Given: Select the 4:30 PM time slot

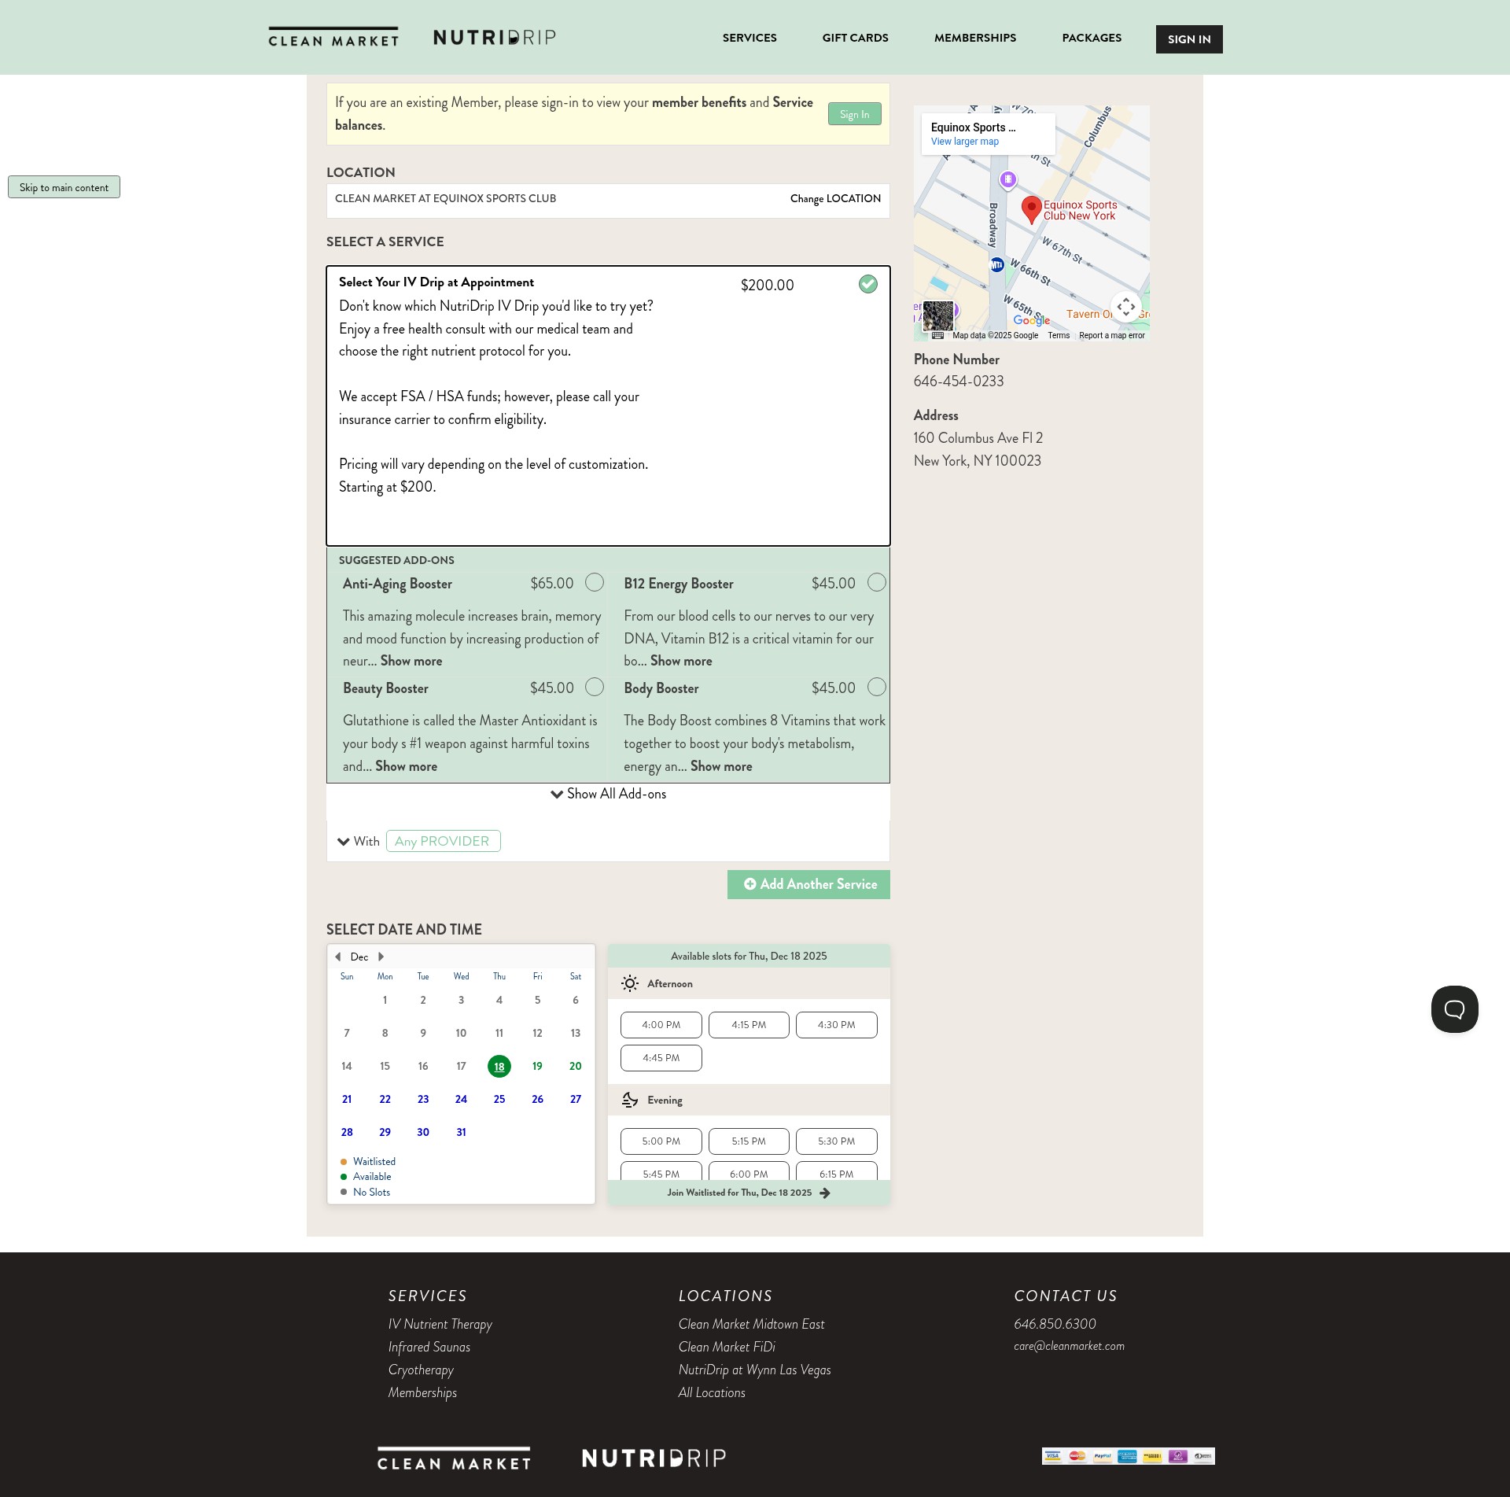Looking at the screenshot, I should tap(836, 1025).
